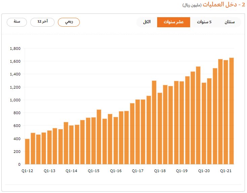Click the y-axis value 1,600

click(15, 61)
